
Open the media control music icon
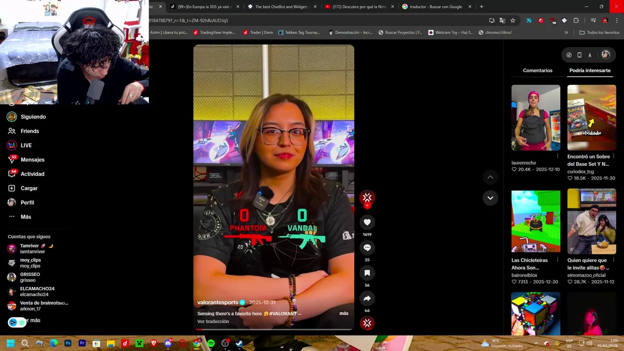(x=593, y=20)
